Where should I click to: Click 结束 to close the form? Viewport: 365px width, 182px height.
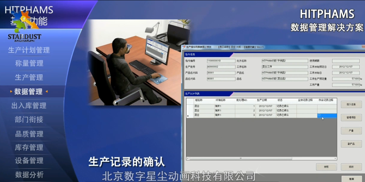tap(351, 179)
